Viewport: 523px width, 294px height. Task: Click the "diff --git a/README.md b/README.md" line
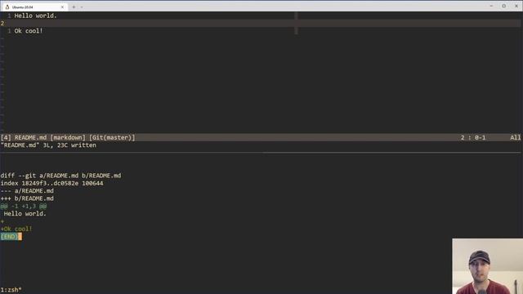click(x=60, y=176)
